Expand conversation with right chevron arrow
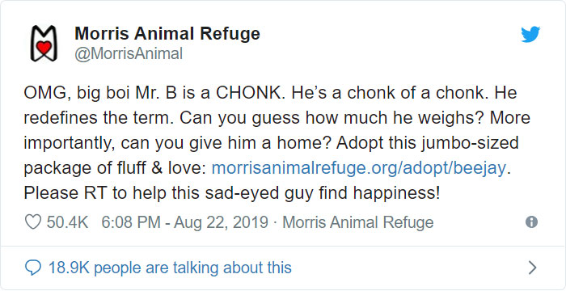This screenshot has width=566, height=291. [x=532, y=268]
